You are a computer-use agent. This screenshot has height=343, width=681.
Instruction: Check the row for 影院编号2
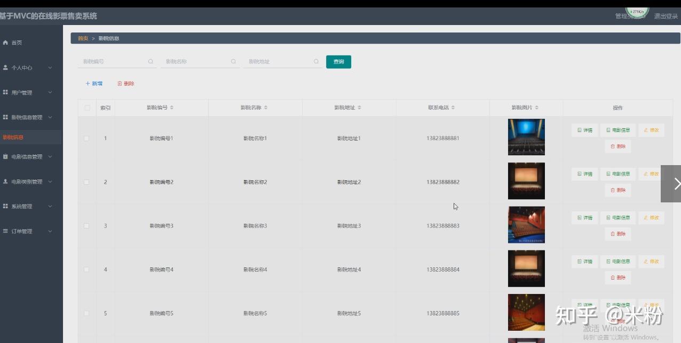[86, 182]
